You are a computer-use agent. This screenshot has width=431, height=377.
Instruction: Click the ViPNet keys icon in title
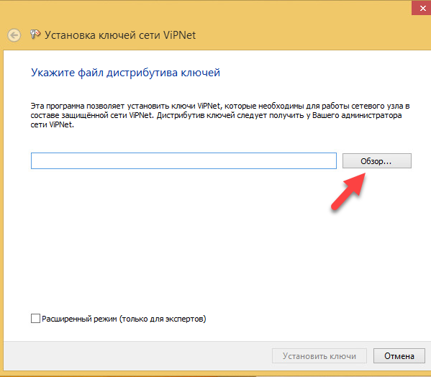(35, 35)
